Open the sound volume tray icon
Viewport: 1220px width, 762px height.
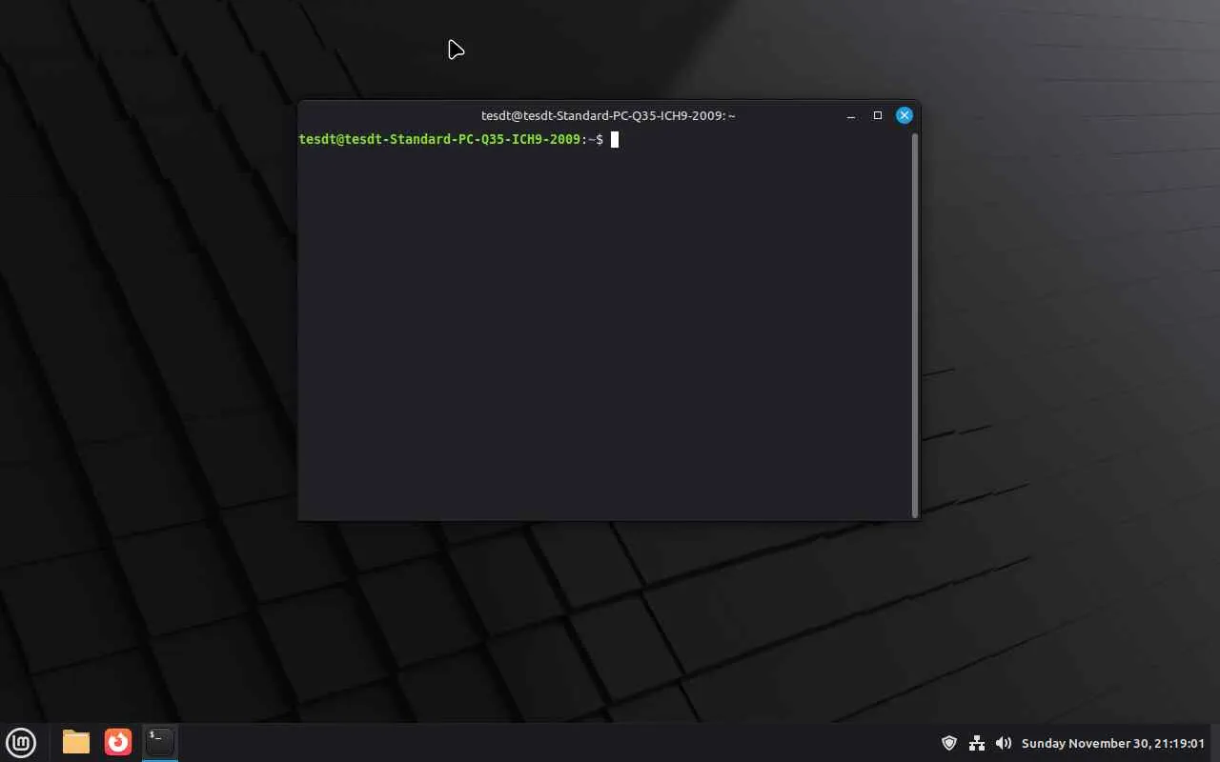1004,743
